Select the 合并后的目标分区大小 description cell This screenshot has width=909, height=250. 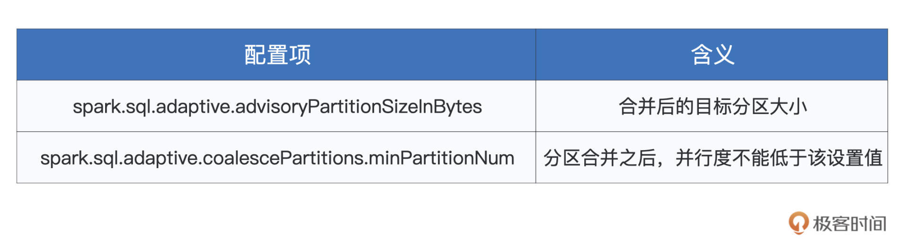(712, 107)
